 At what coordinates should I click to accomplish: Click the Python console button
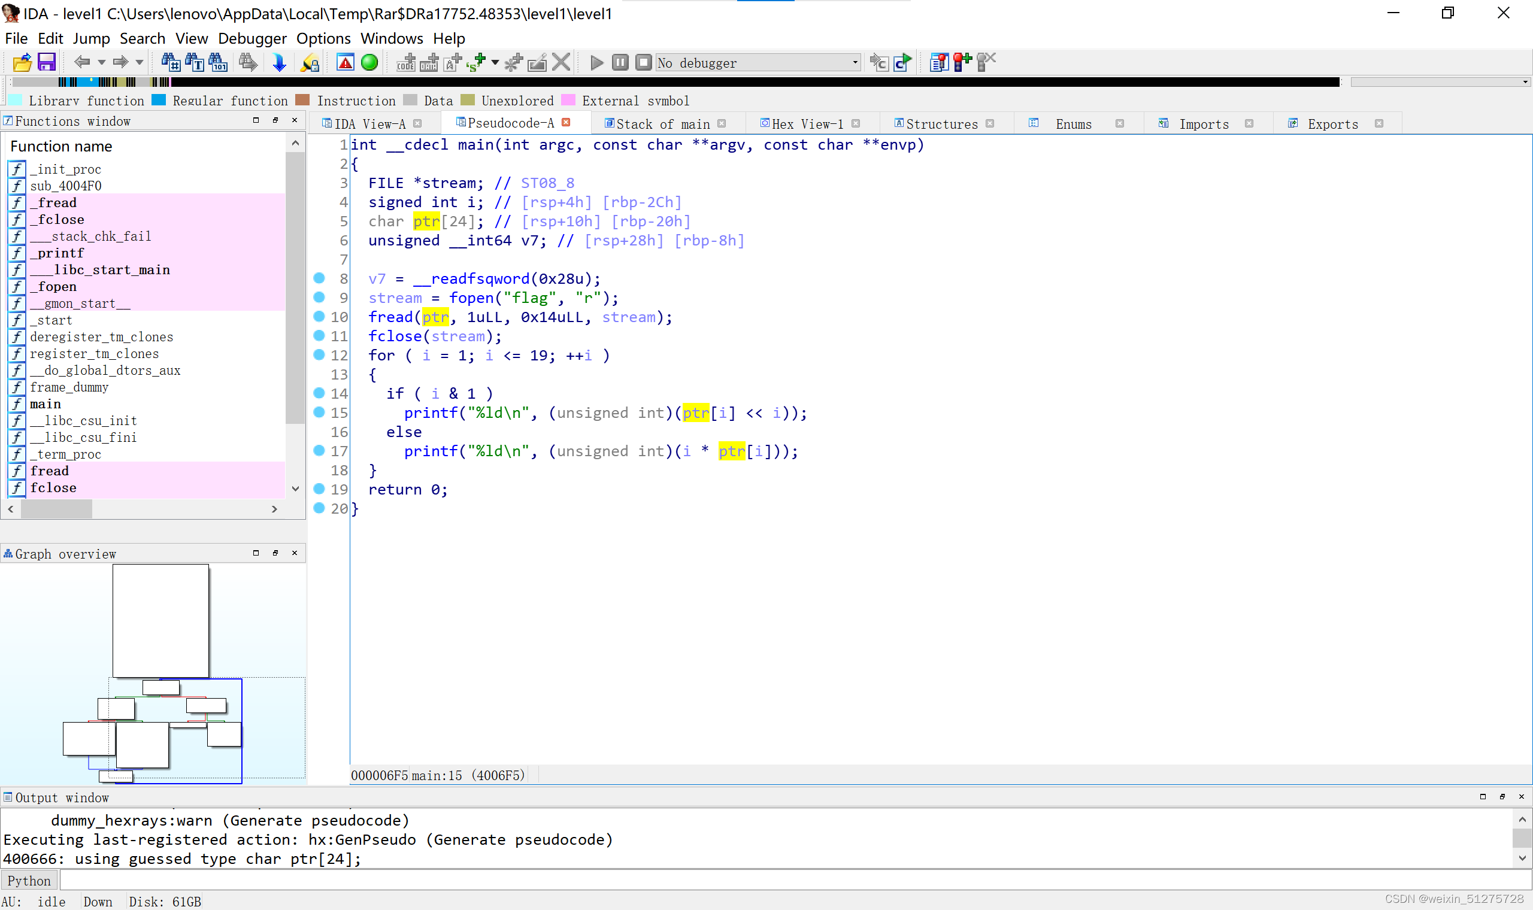29,881
